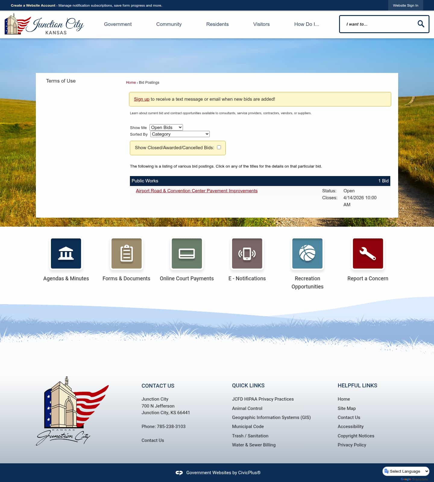Click the Report a Concern text label

click(x=368, y=279)
